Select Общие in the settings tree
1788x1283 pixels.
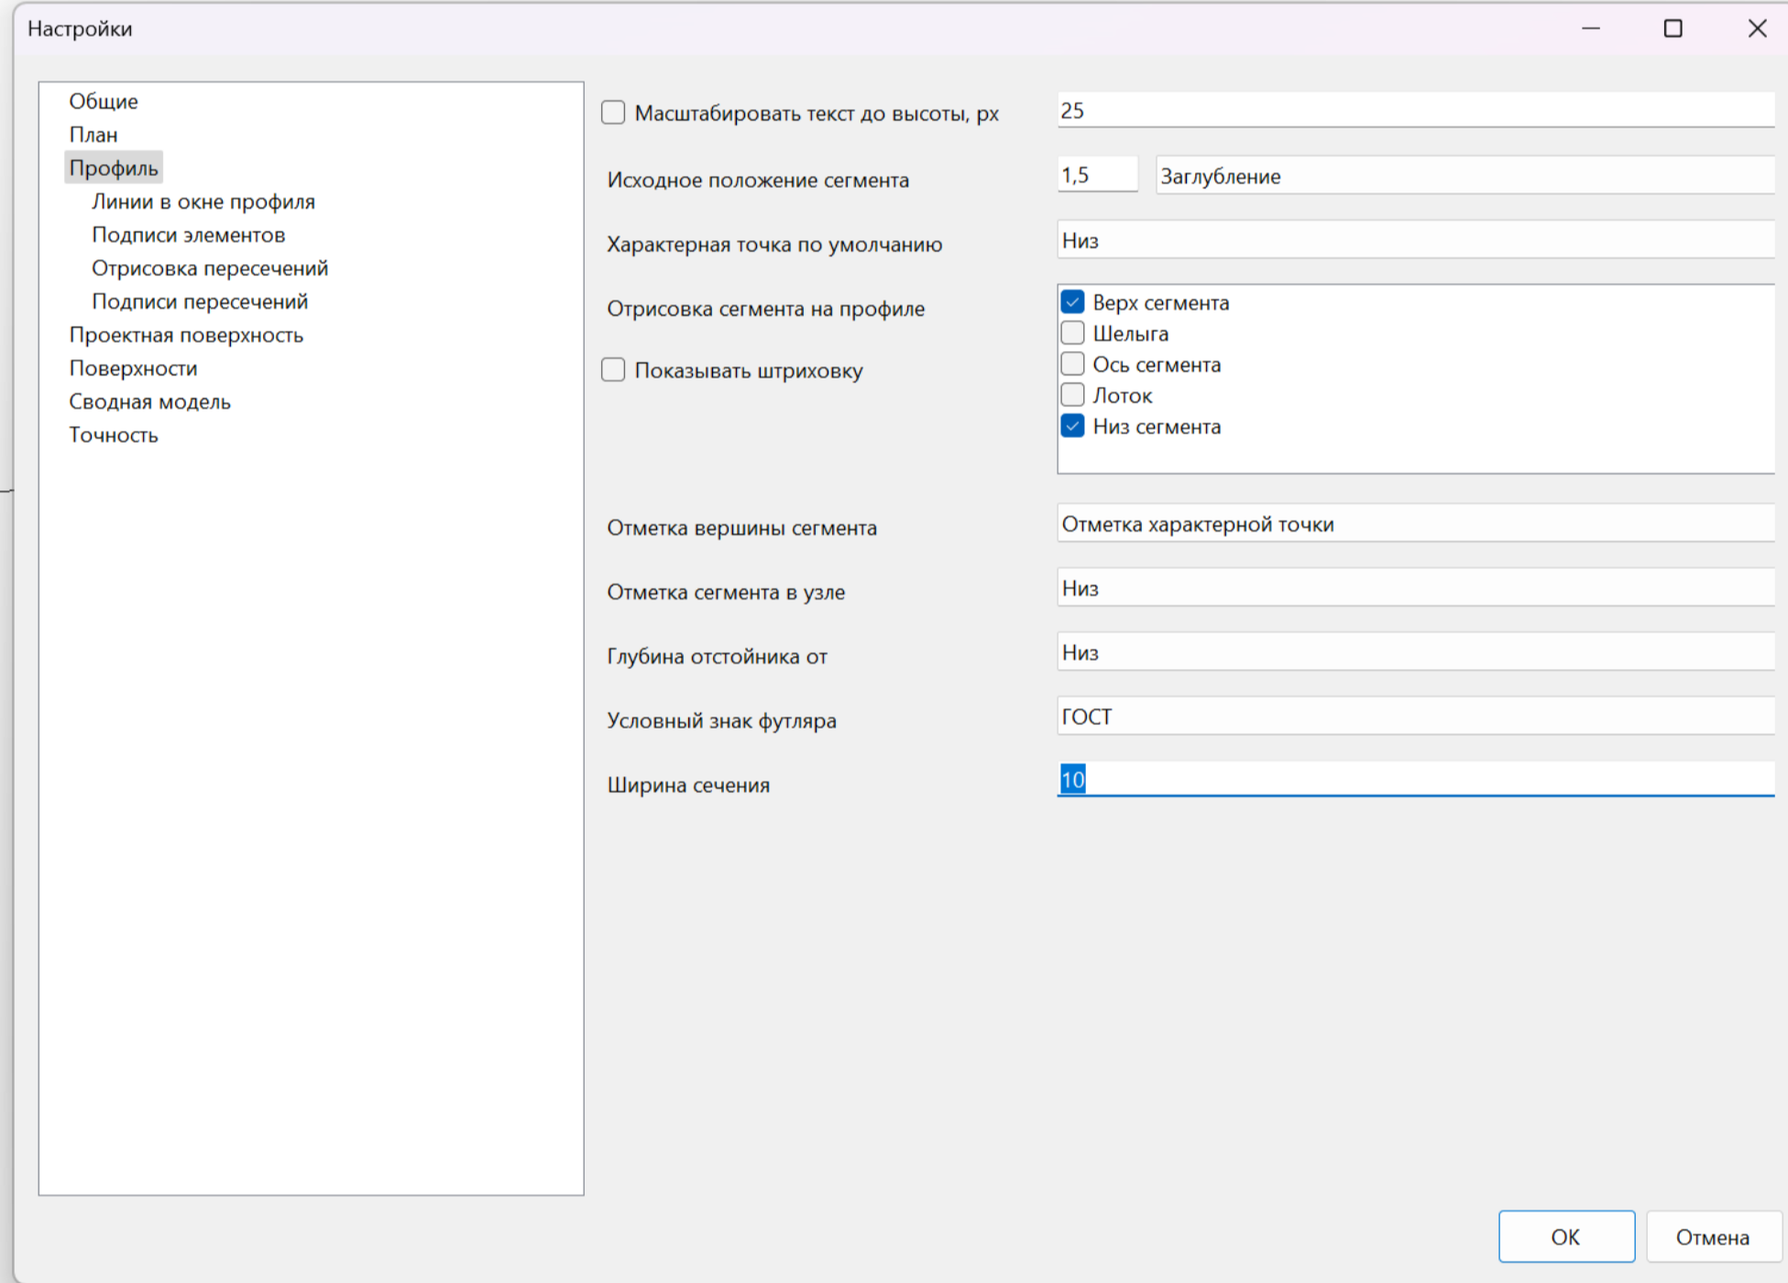[x=104, y=101]
